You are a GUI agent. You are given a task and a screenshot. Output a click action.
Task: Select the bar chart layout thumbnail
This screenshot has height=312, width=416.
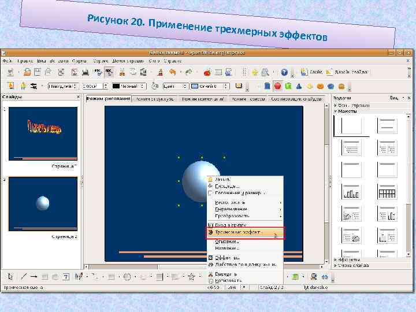(351, 192)
